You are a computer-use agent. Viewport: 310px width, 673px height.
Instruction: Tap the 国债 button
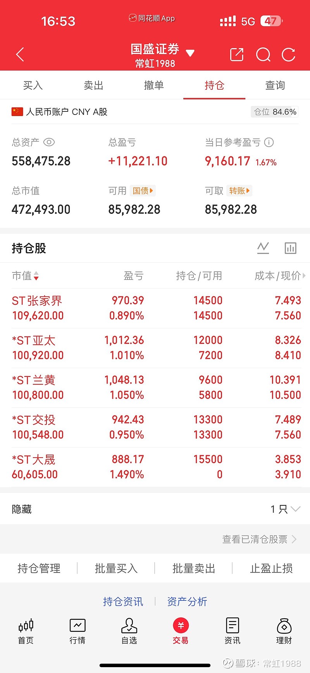[x=143, y=191]
